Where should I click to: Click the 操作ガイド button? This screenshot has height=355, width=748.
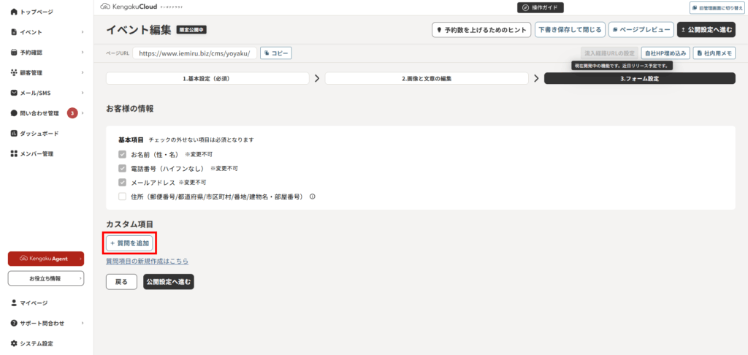coord(541,7)
